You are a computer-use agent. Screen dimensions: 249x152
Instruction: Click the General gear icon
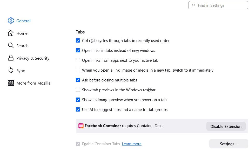[11, 21]
